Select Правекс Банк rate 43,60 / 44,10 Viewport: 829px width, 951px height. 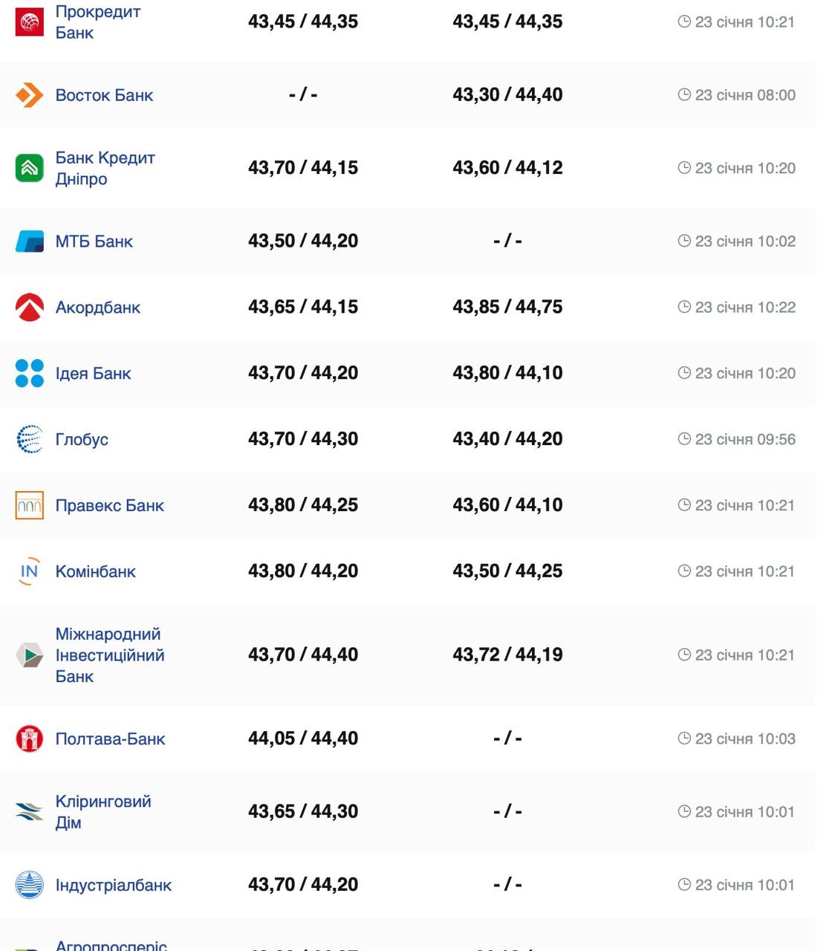tap(507, 504)
